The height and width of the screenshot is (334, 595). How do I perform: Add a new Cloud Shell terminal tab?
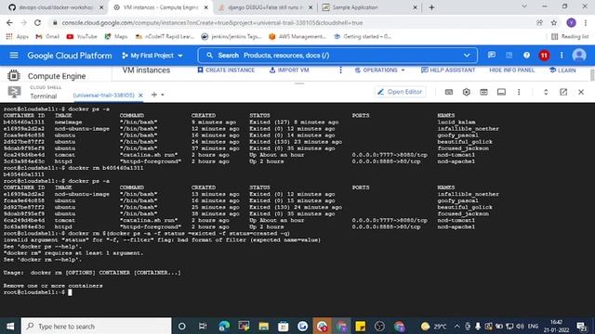point(154,95)
